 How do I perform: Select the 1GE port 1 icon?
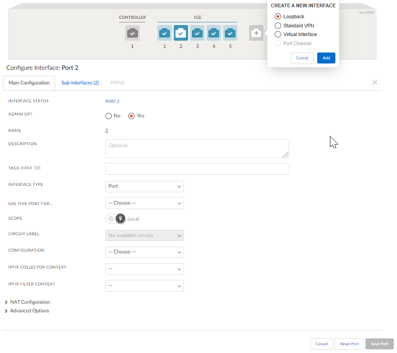164,33
